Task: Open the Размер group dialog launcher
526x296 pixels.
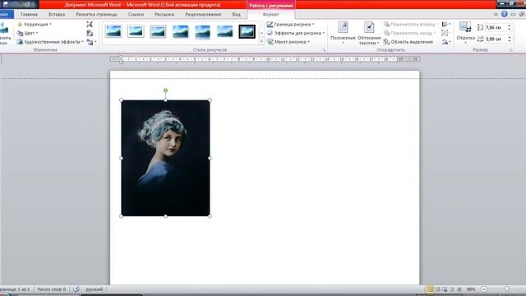Action: pos(511,50)
